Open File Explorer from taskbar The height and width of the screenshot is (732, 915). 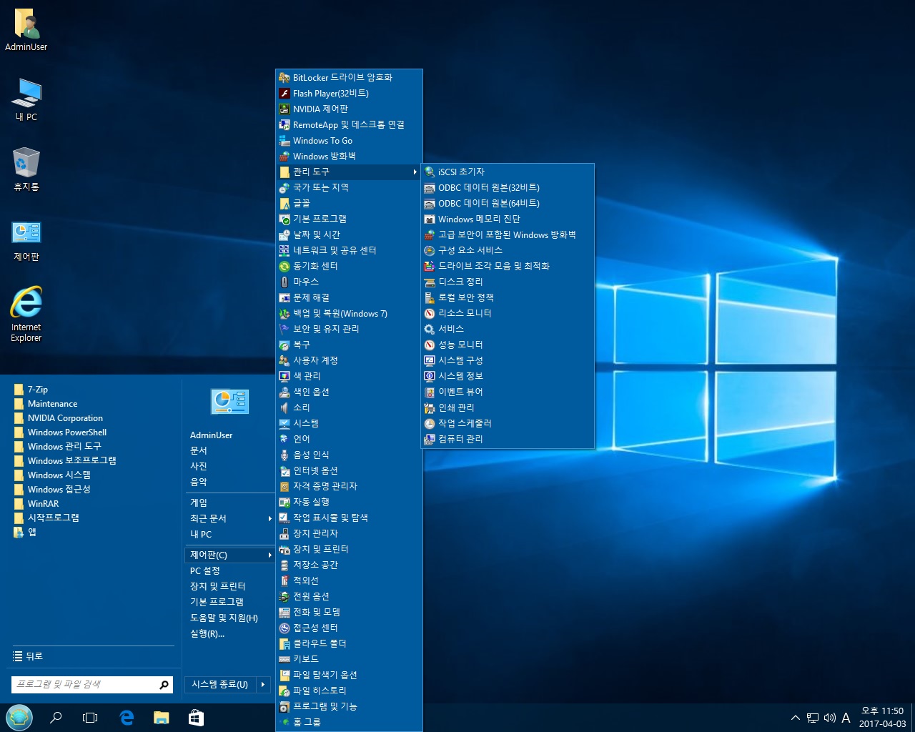[x=162, y=717]
